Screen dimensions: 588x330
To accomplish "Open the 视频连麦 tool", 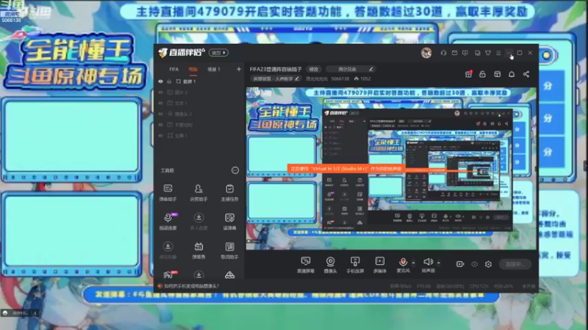I will [168, 221].
